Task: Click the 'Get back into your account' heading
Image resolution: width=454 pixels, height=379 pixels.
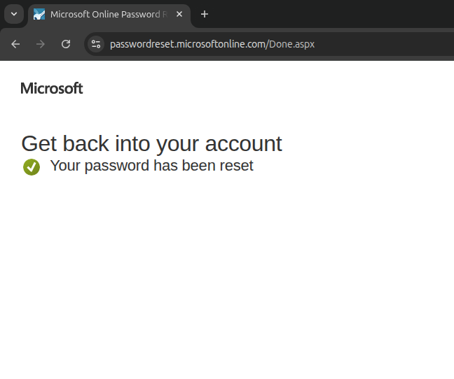Action: click(151, 143)
